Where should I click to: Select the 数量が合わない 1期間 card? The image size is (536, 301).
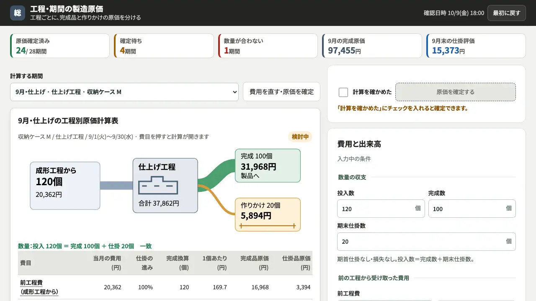(268, 46)
